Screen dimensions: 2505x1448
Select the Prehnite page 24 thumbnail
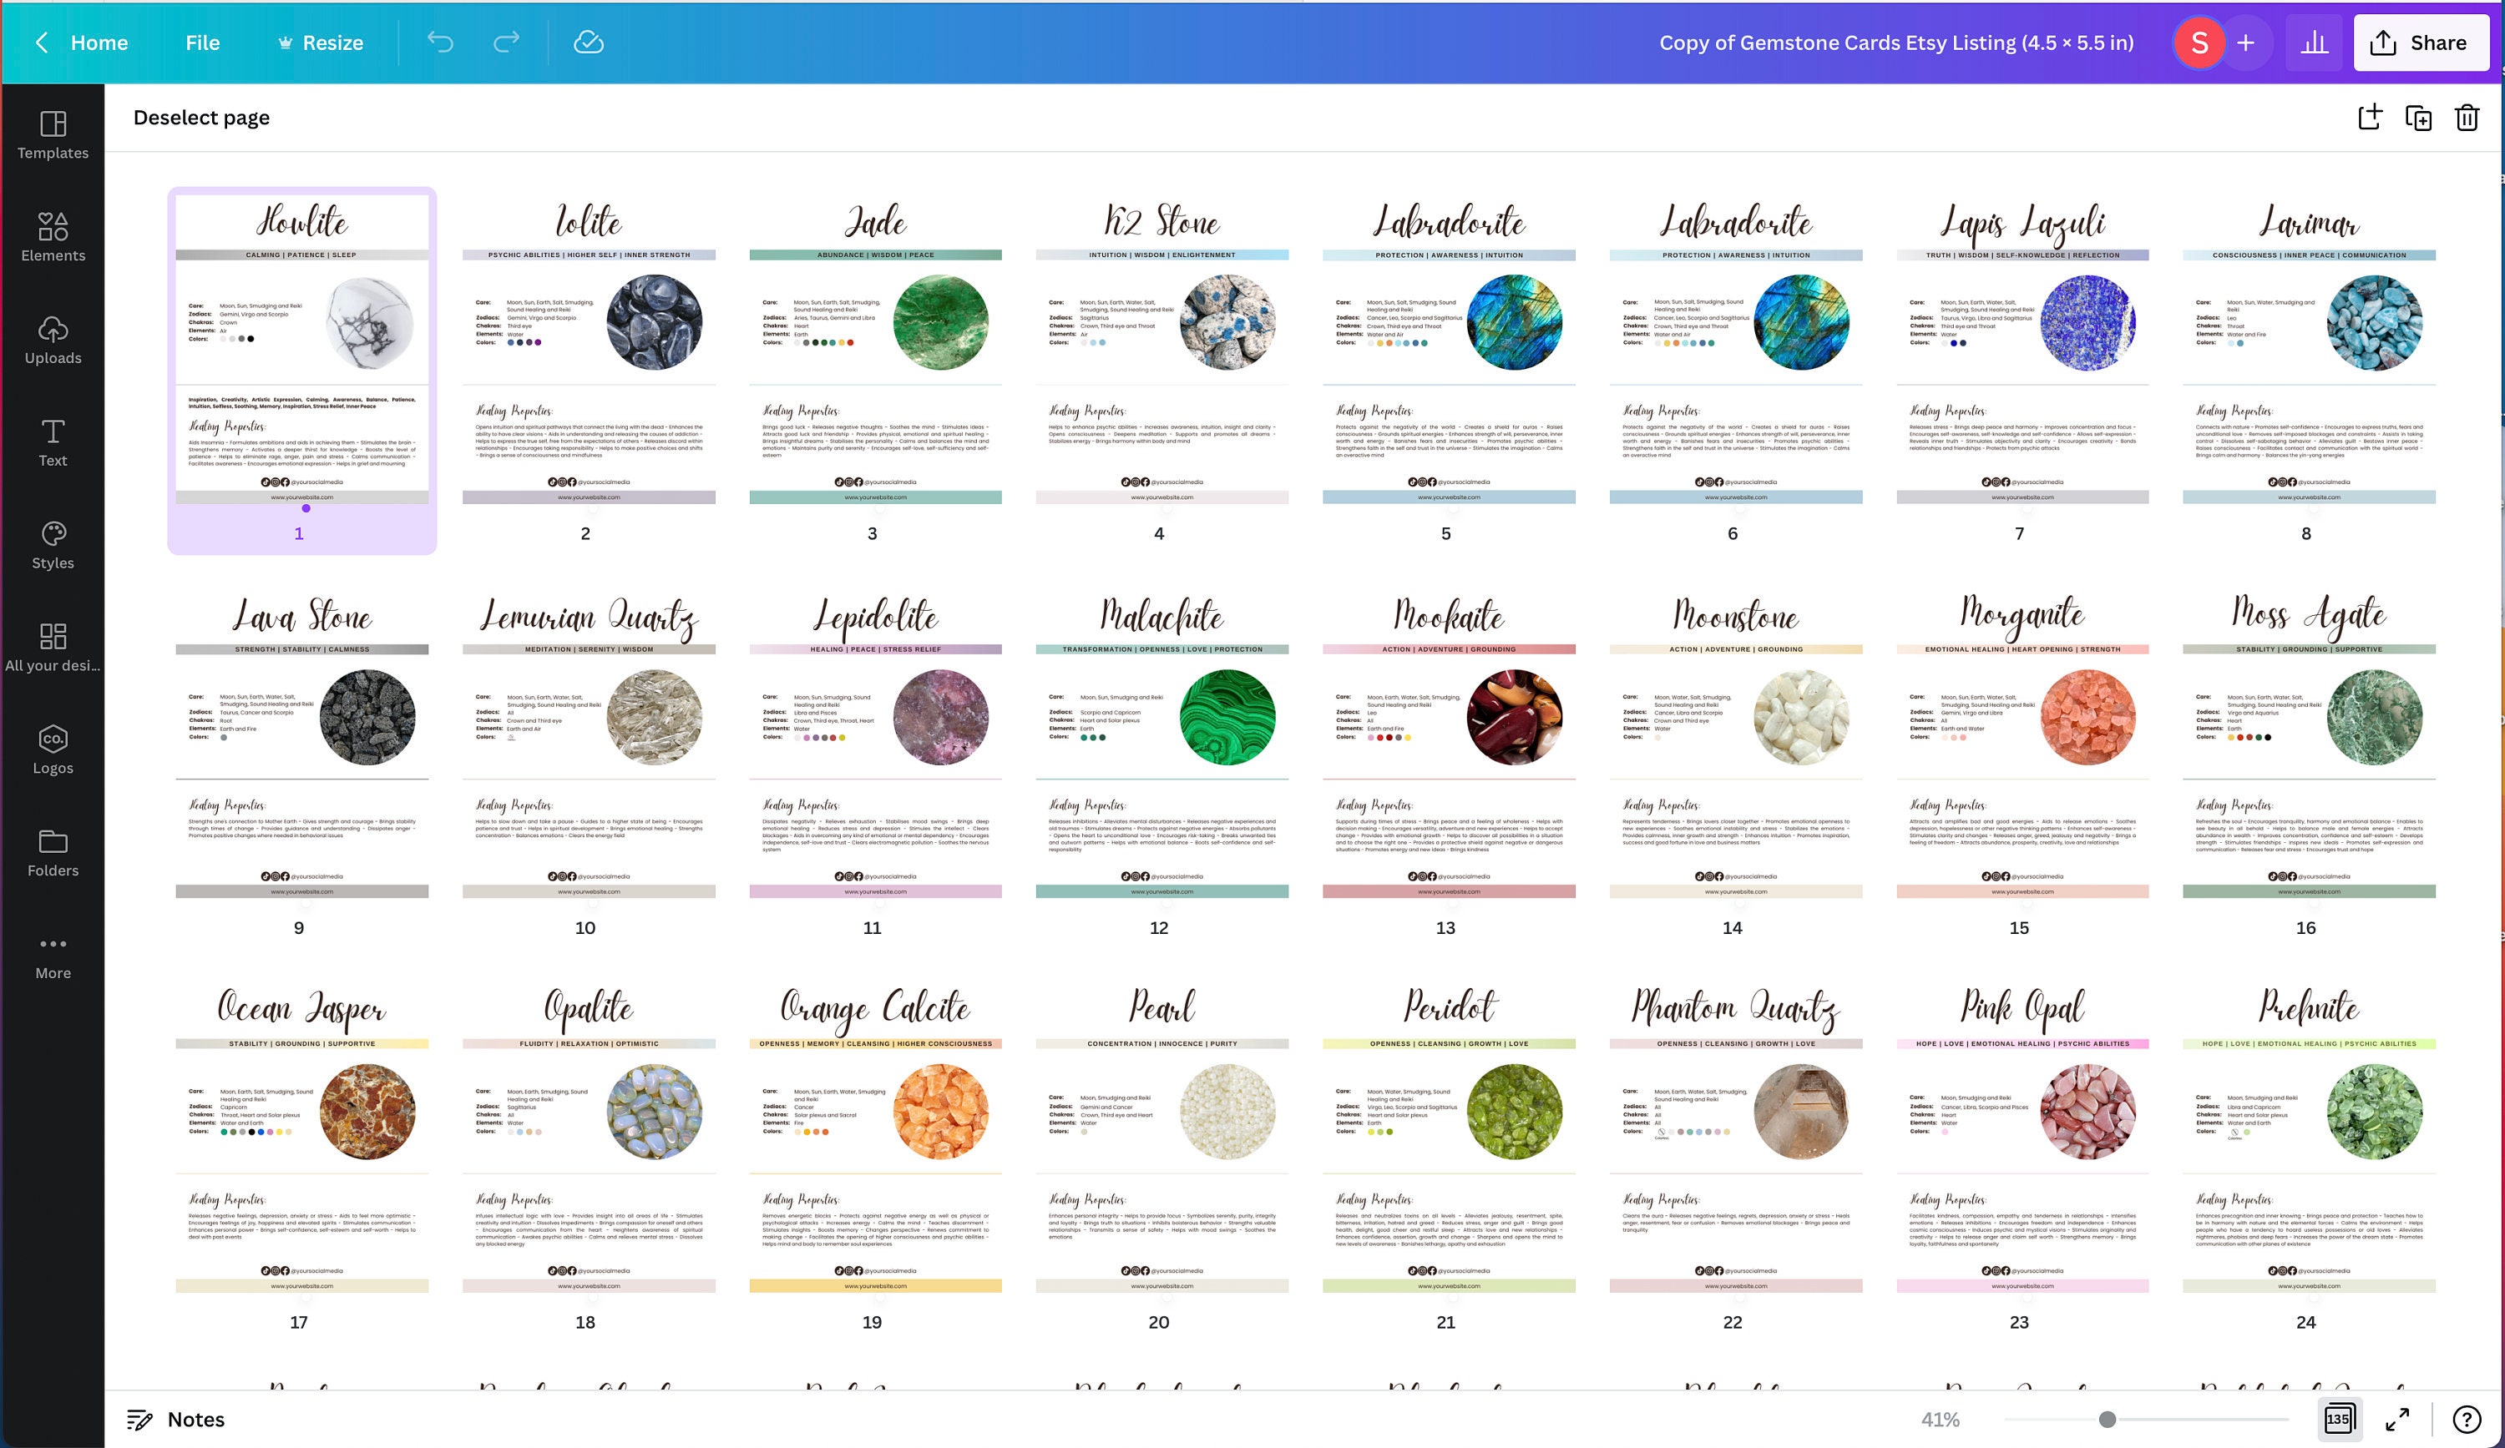(x=2309, y=1138)
